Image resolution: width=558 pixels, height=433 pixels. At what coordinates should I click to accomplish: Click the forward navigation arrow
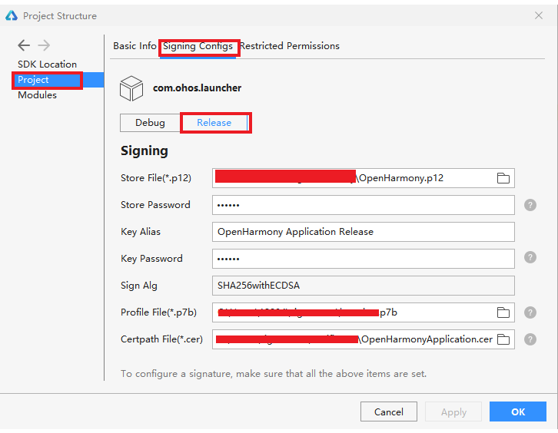(44, 46)
